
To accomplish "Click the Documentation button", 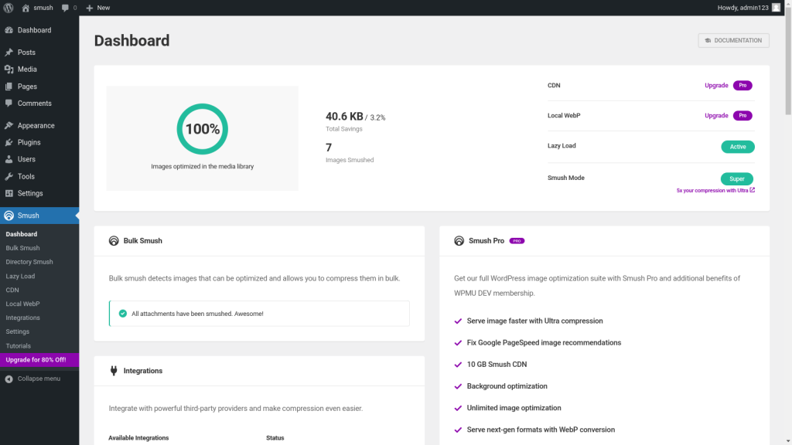I will point(733,40).
